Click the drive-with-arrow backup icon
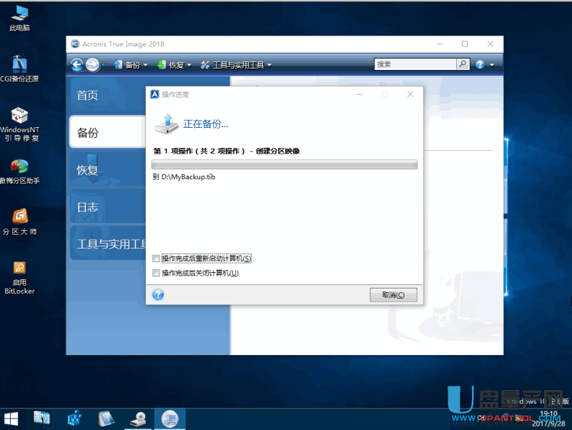The image size is (572, 430). (x=167, y=124)
